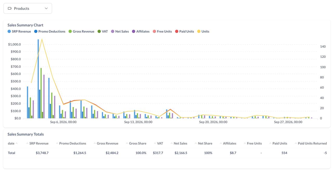
Task: Hide the Gross Revenue series
Action: (81, 31)
